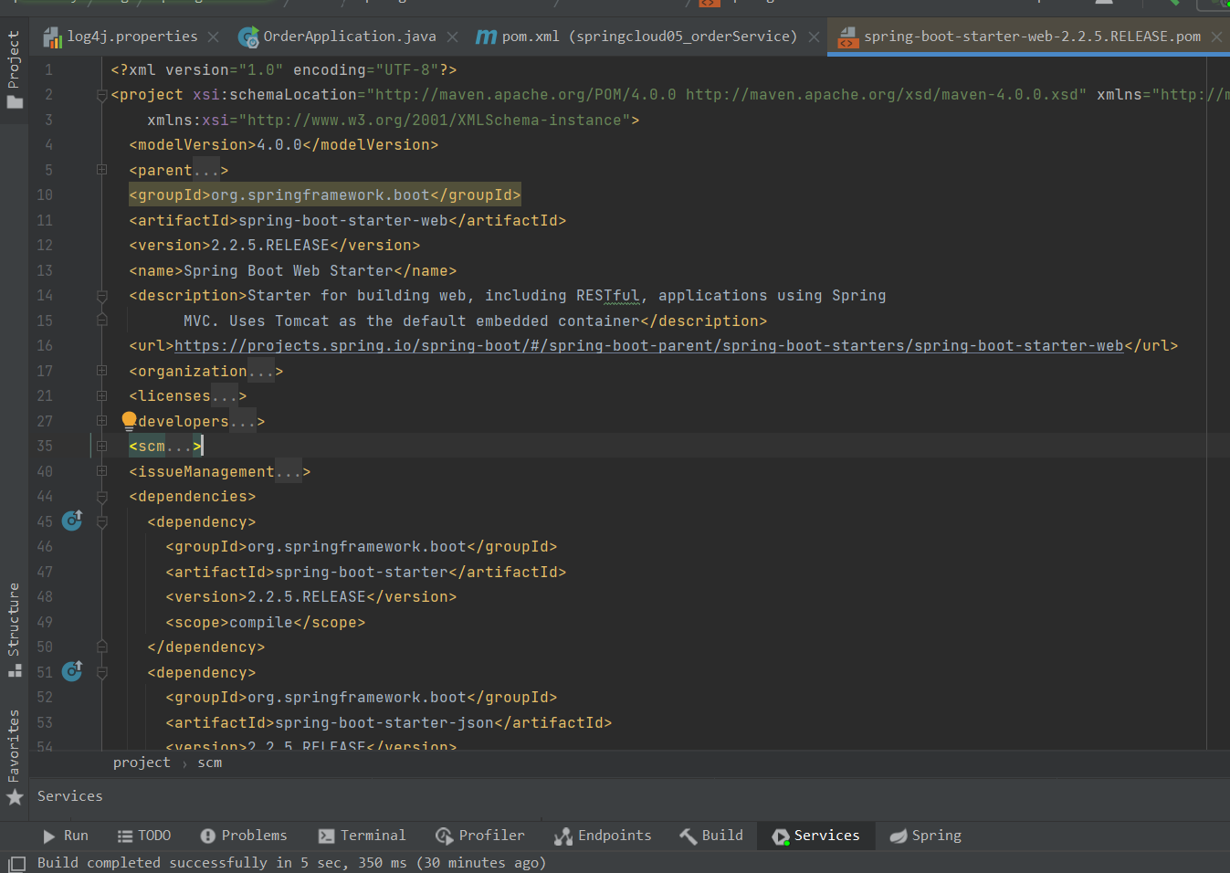Close the pom.xml orderService tab
The height and width of the screenshot is (873, 1230).
(814, 37)
